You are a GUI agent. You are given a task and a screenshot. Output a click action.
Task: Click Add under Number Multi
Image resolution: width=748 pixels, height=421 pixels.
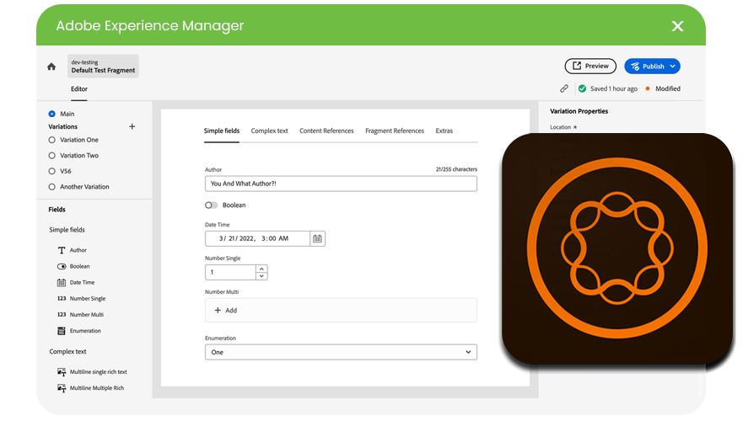pos(225,310)
